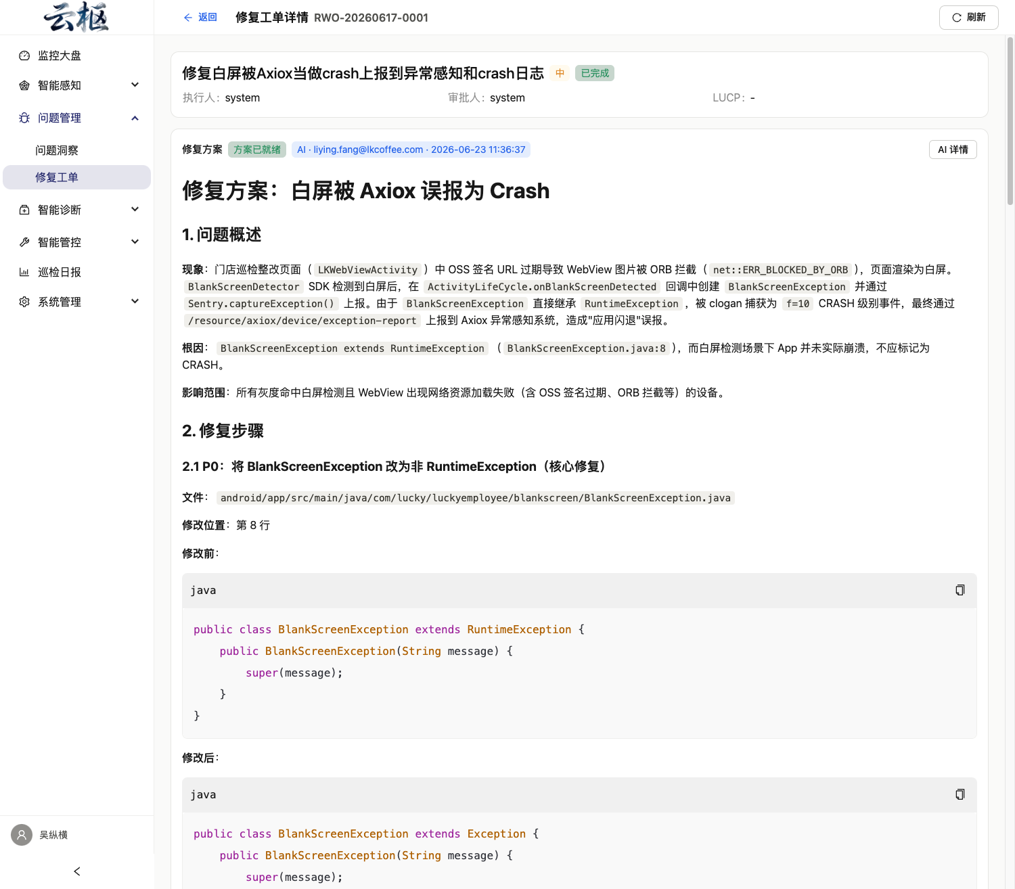This screenshot has width=1015, height=889.
Task: Click the work order ID RWO-20260617-0001
Action: point(371,18)
